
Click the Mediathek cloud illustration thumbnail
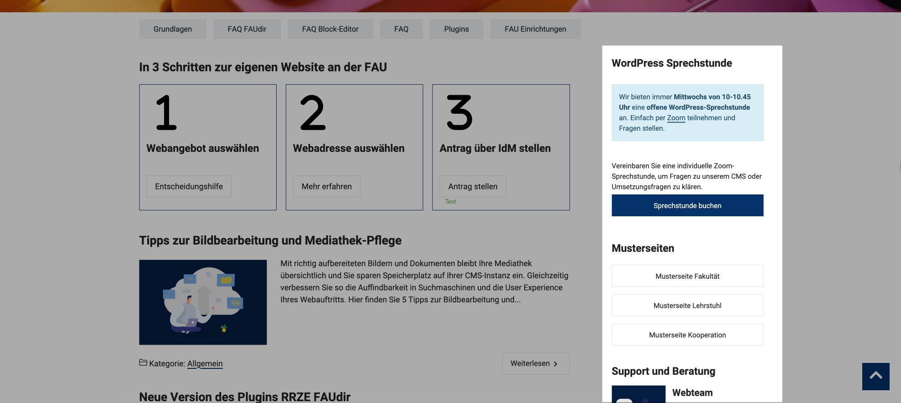[x=203, y=302]
